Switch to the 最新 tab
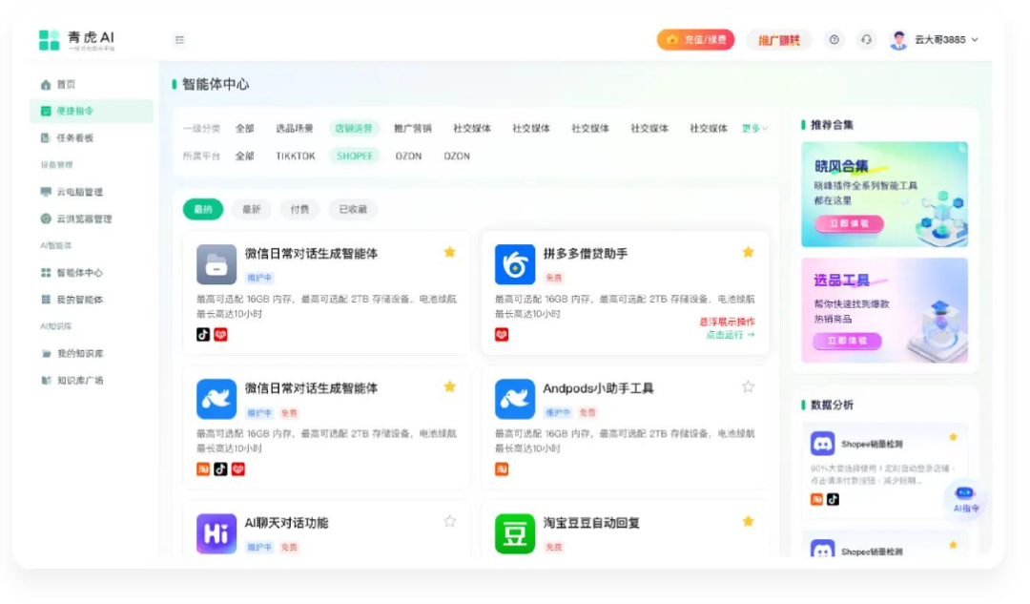 coord(252,209)
